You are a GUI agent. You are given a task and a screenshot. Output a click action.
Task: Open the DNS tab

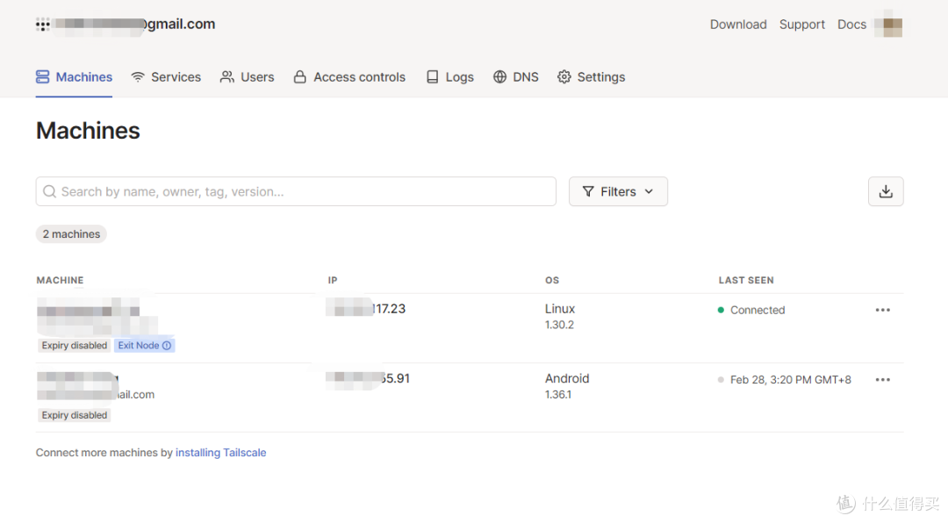(515, 77)
